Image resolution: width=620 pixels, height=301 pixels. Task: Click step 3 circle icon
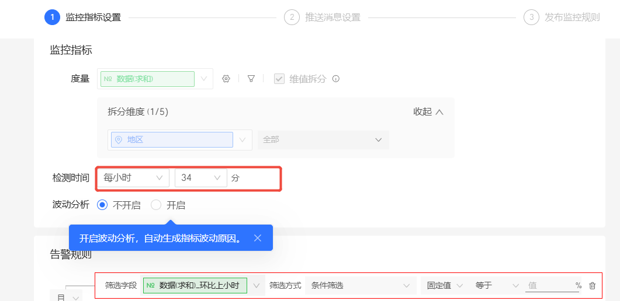[531, 17]
